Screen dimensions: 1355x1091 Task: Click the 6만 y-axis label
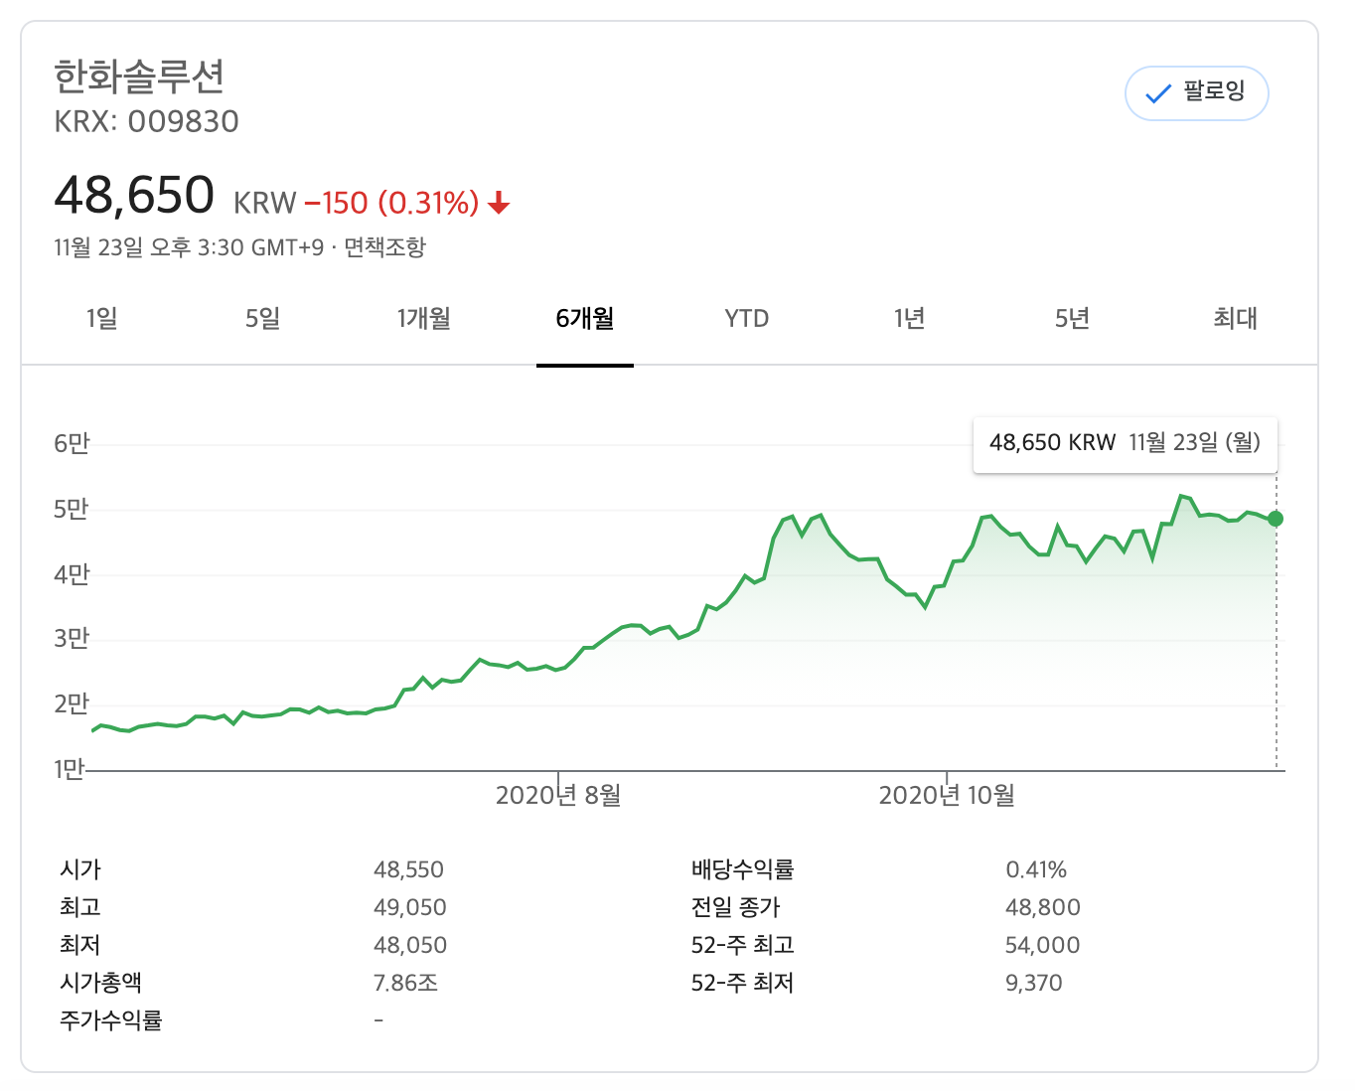[x=72, y=443]
